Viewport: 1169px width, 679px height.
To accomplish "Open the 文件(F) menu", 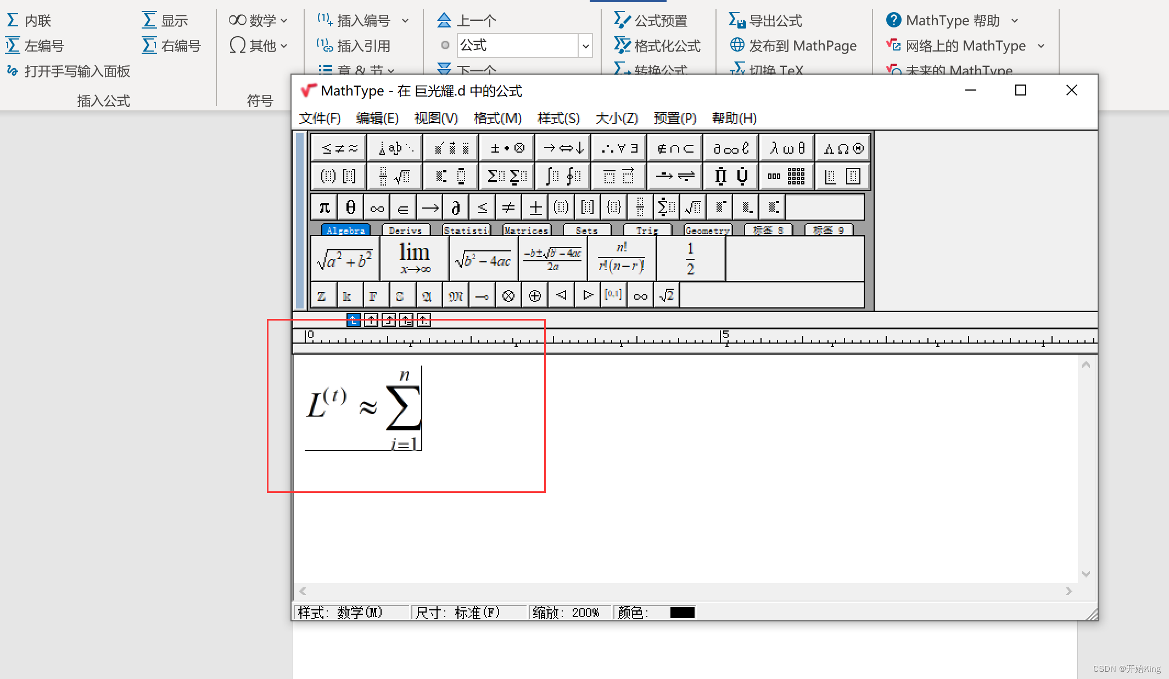I will click(x=319, y=117).
